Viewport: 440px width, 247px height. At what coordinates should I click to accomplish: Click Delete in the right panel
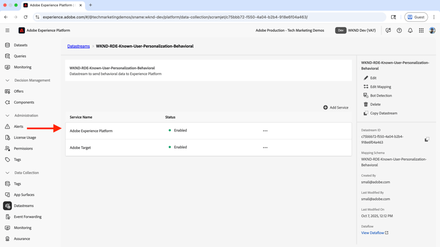[x=373, y=104]
